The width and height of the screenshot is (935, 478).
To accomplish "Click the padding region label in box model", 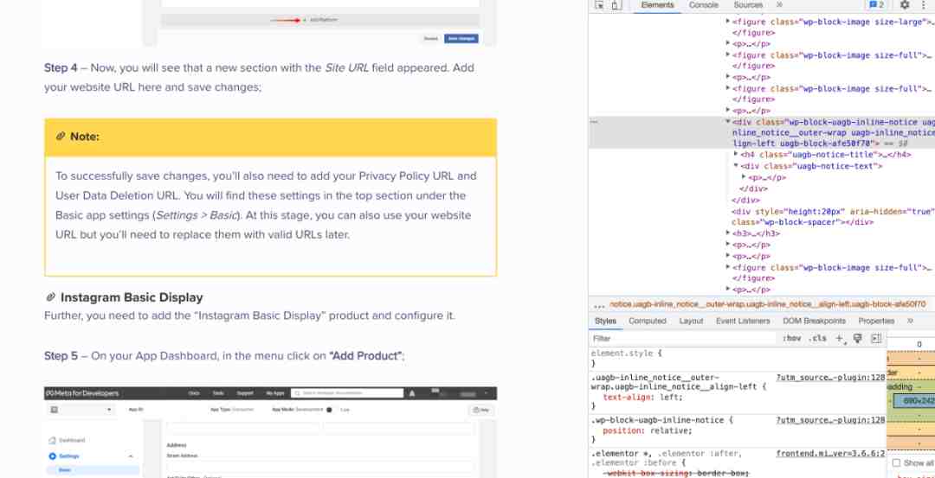I will click(901, 387).
